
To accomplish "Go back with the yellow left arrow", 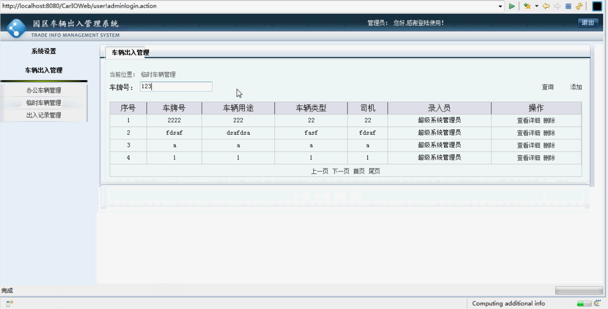I will point(546,6).
